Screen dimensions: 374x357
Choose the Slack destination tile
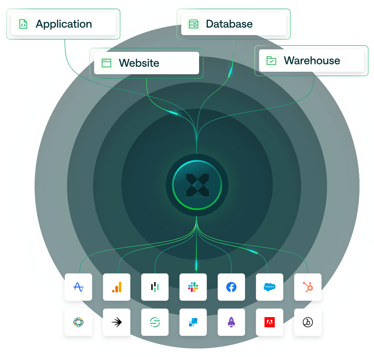point(193,287)
